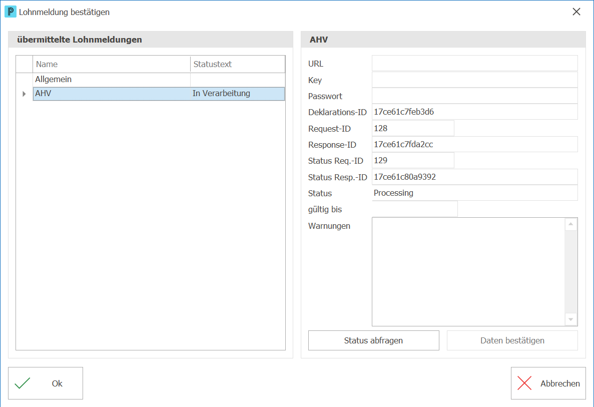This screenshot has width=594, height=407.
Task: Click the Warnungen scrollbar down arrow
Action: pyautogui.click(x=571, y=319)
